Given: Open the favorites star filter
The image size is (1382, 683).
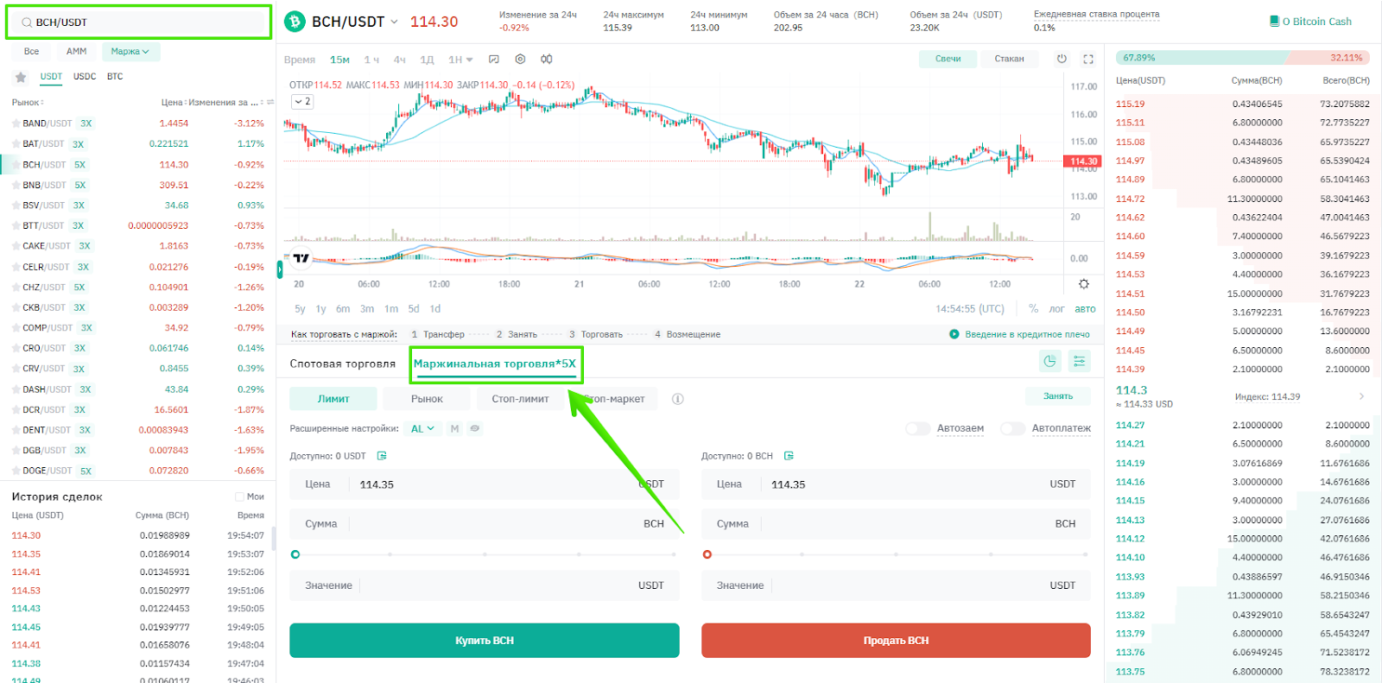Looking at the screenshot, I should 21,77.
